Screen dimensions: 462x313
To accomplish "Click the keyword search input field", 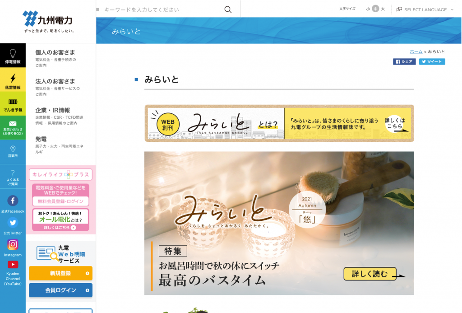I will [x=160, y=9].
